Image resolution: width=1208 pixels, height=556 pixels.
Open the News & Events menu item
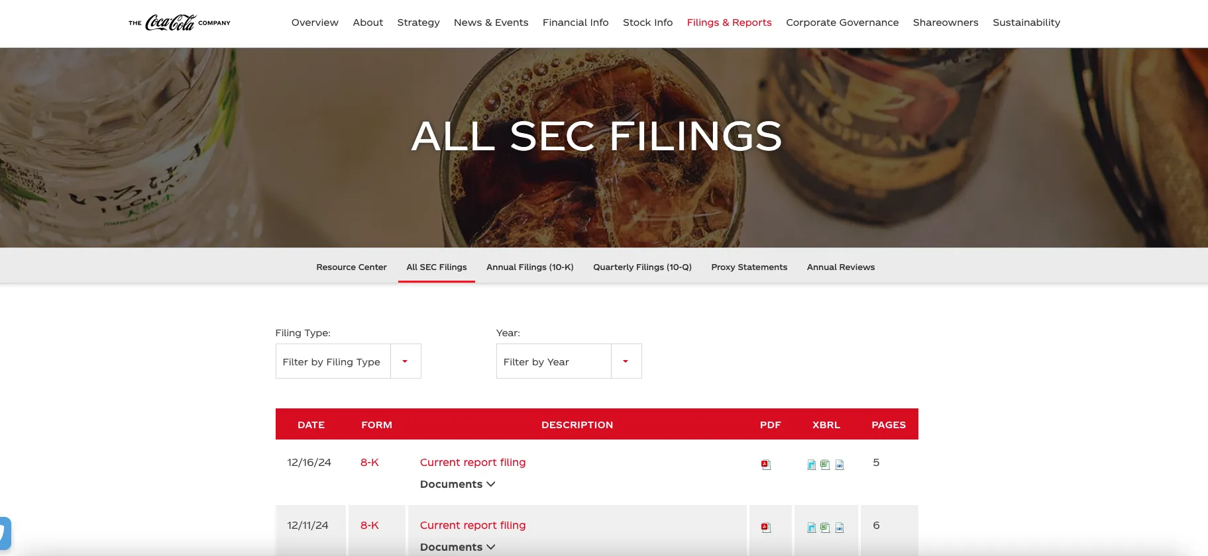tap(491, 23)
